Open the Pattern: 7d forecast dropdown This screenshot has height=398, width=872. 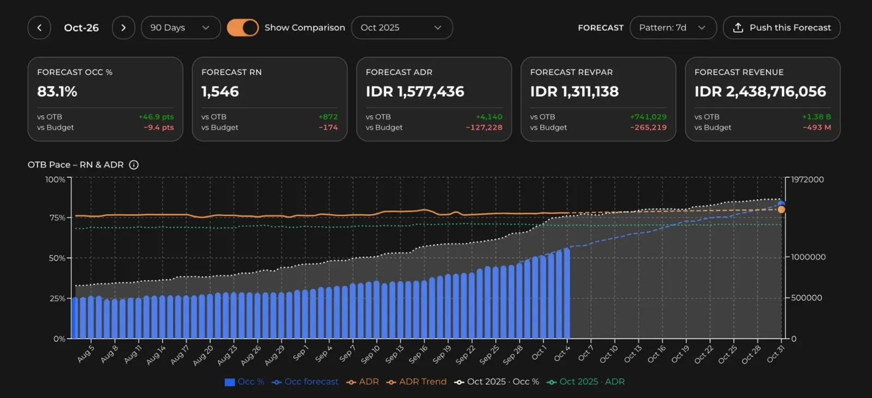point(673,28)
